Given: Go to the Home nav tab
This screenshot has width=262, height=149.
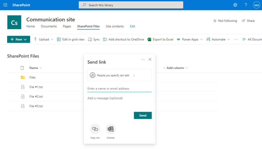Looking at the screenshot, I should click(x=31, y=26).
